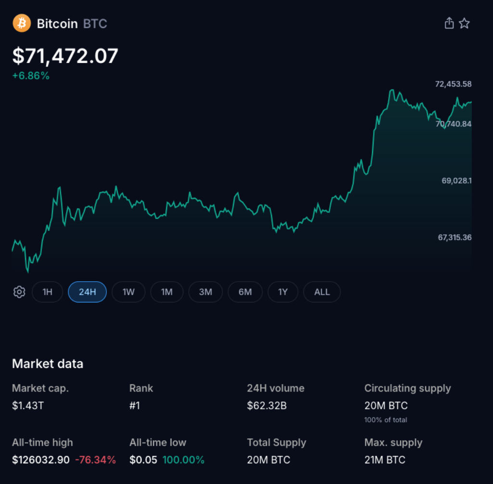The height and width of the screenshot is (484, 493).
Task: Click the orange Bitcoin logo
Action: 21,23
